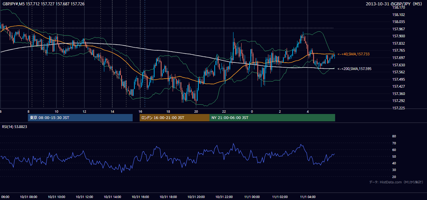Select hour tick 22 under price chart

(224, 111)
